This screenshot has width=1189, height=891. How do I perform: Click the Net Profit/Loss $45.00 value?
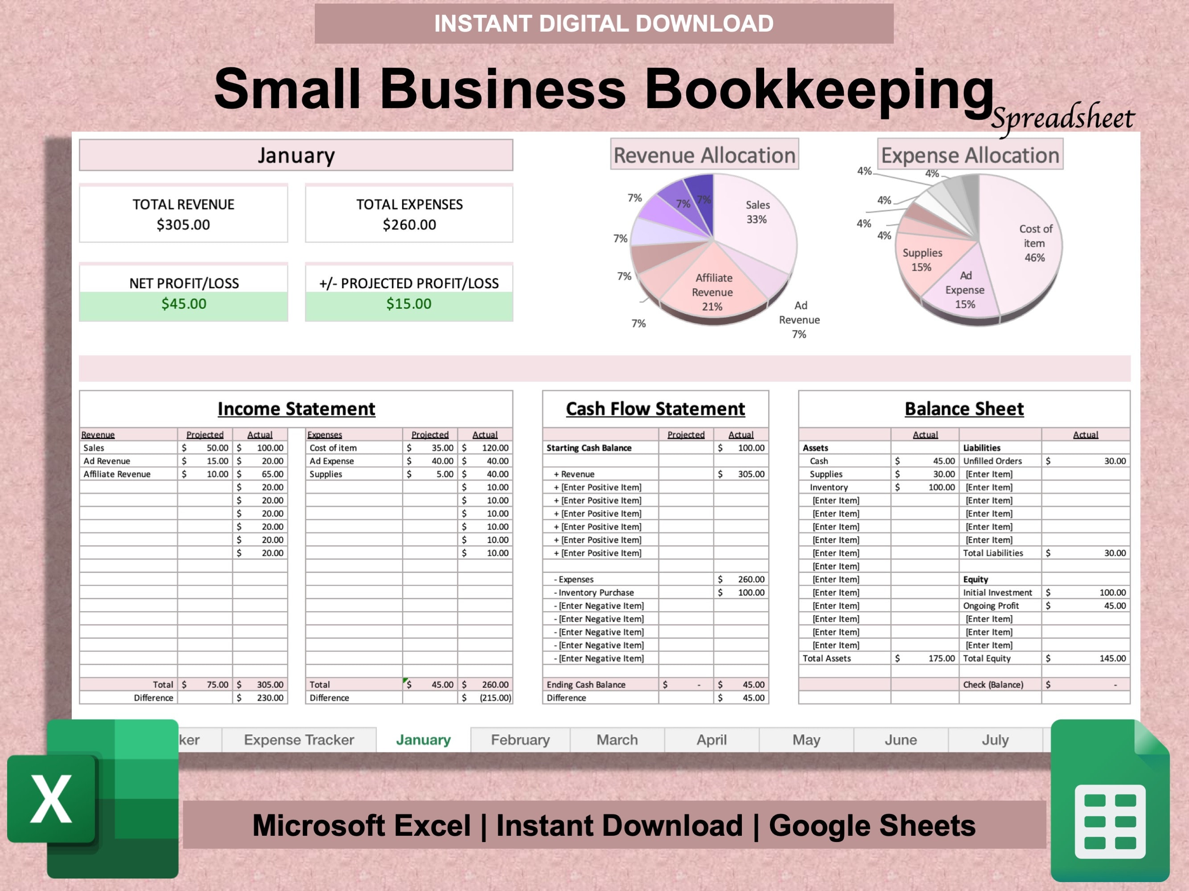tap(183, 303)
